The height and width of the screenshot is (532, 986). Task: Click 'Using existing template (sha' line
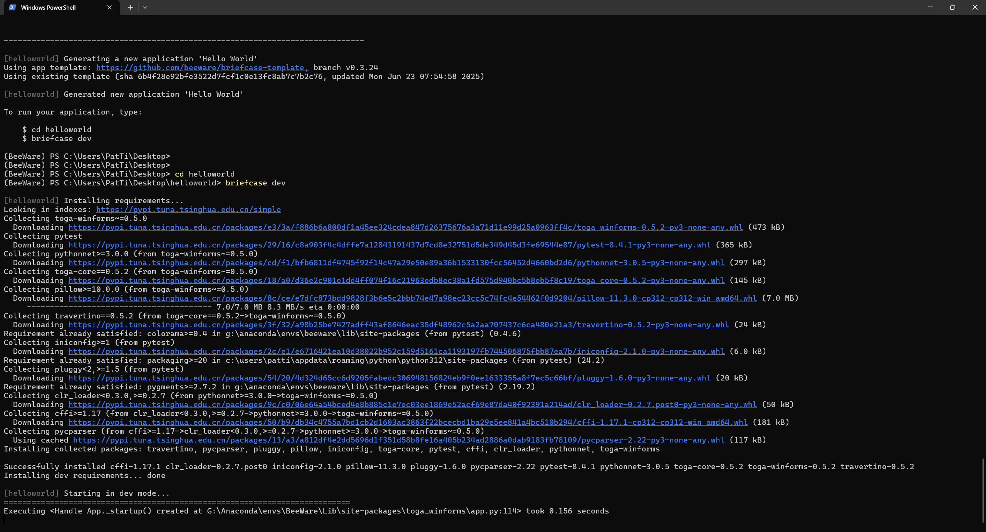point(244,76)
